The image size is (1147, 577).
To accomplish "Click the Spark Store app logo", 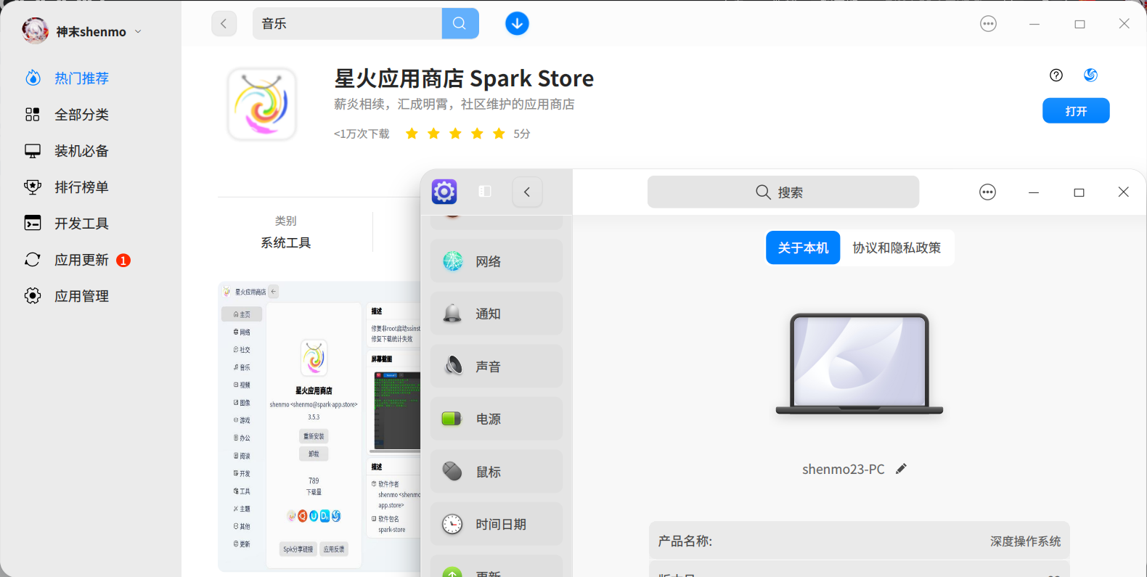I will 262,104.
